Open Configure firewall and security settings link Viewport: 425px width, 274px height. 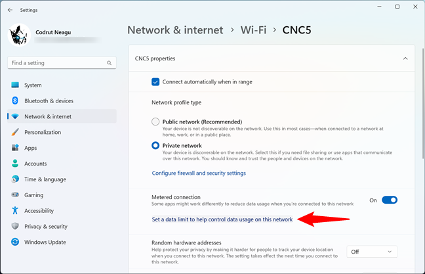click(x=199, y=173)
